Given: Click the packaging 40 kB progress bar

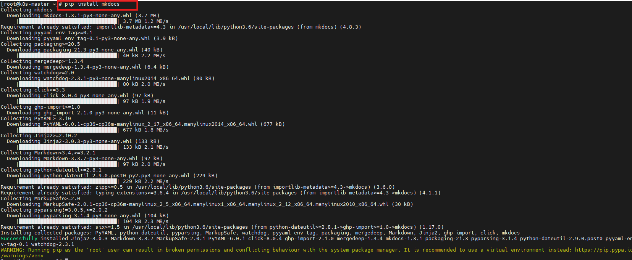Looking at the screenshot, I should click(68, 56).
